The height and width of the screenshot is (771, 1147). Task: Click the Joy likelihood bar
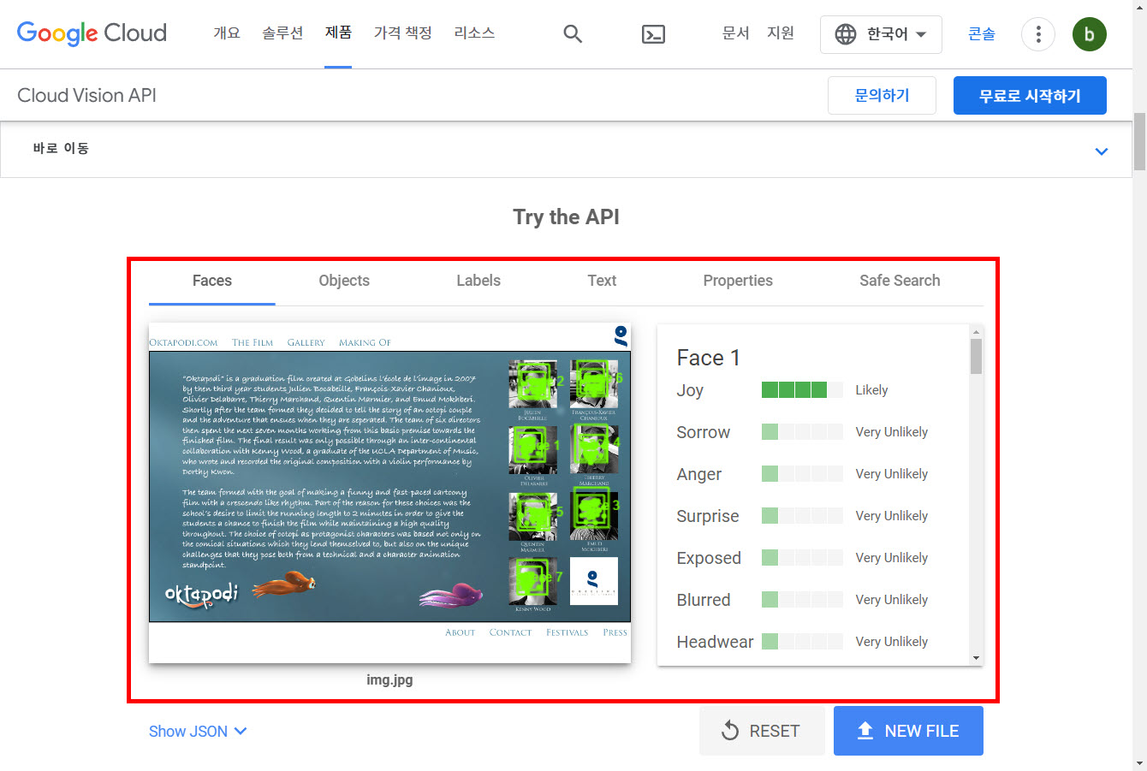pyautogui.click(x=802, y=390)
